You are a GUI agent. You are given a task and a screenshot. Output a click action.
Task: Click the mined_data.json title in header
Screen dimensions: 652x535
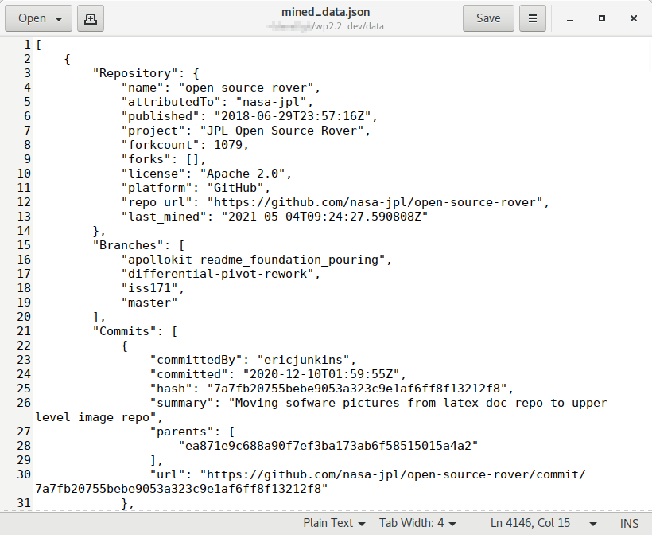click(325, 13)
